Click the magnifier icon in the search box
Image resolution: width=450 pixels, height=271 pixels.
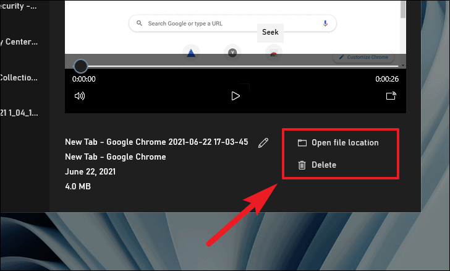point(139,24)
